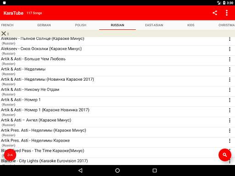This screenshot has width=235, height=176.
Task: Clear the search filter with the X icon
Action: click(x=4, y=33)
